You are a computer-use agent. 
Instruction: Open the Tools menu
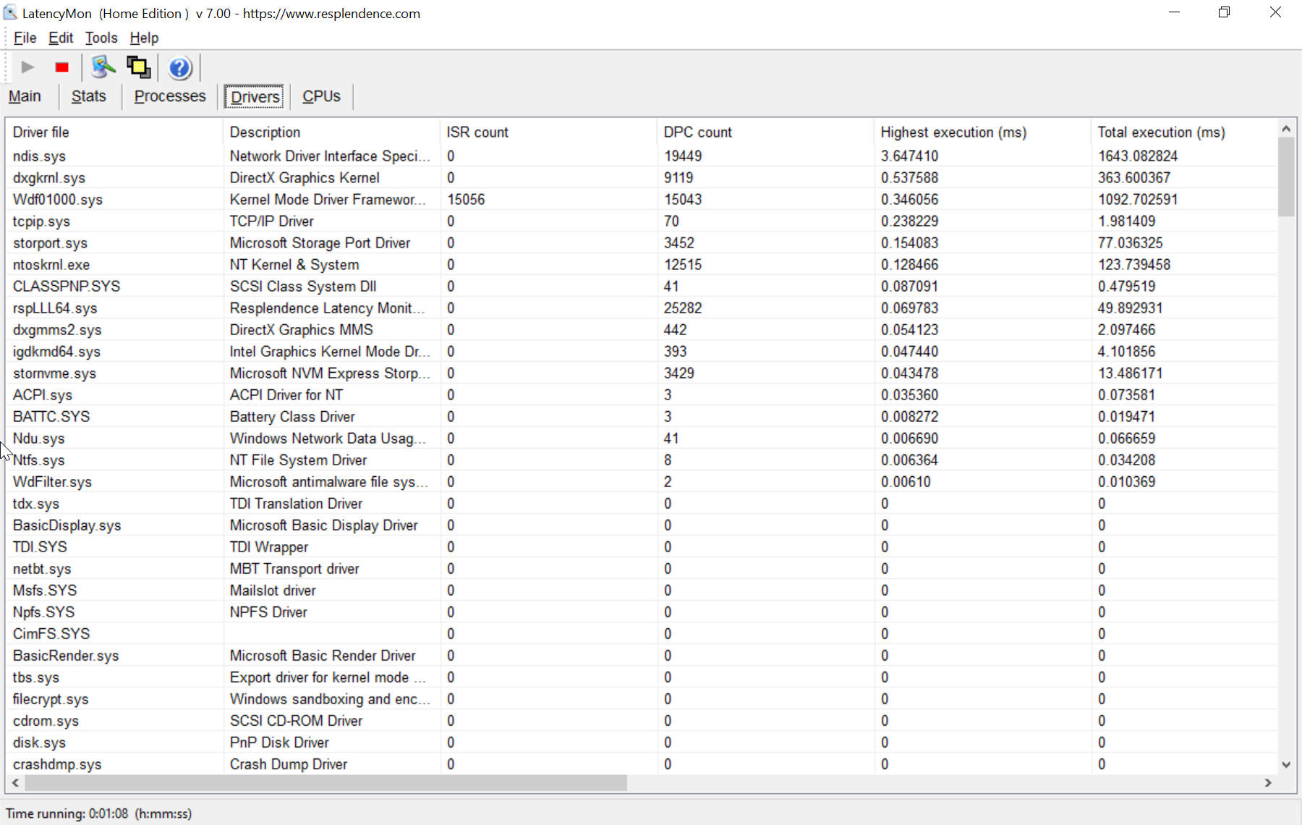[x=101, y=38]
